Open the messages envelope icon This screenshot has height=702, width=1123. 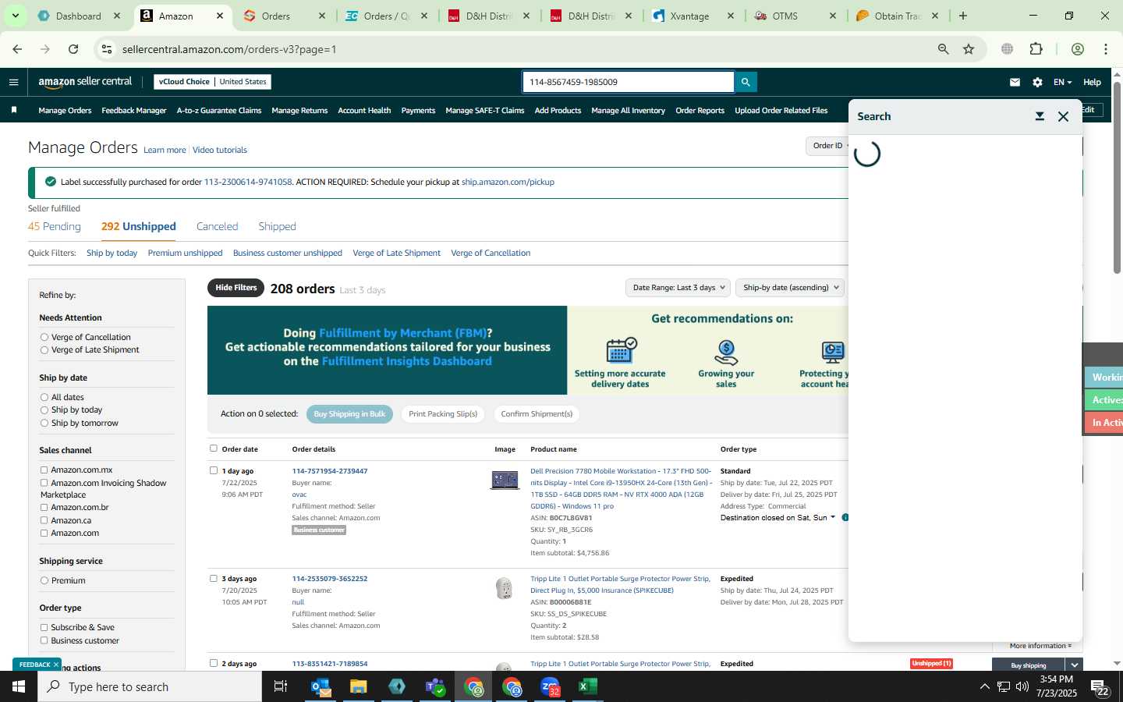point(1015,82)
